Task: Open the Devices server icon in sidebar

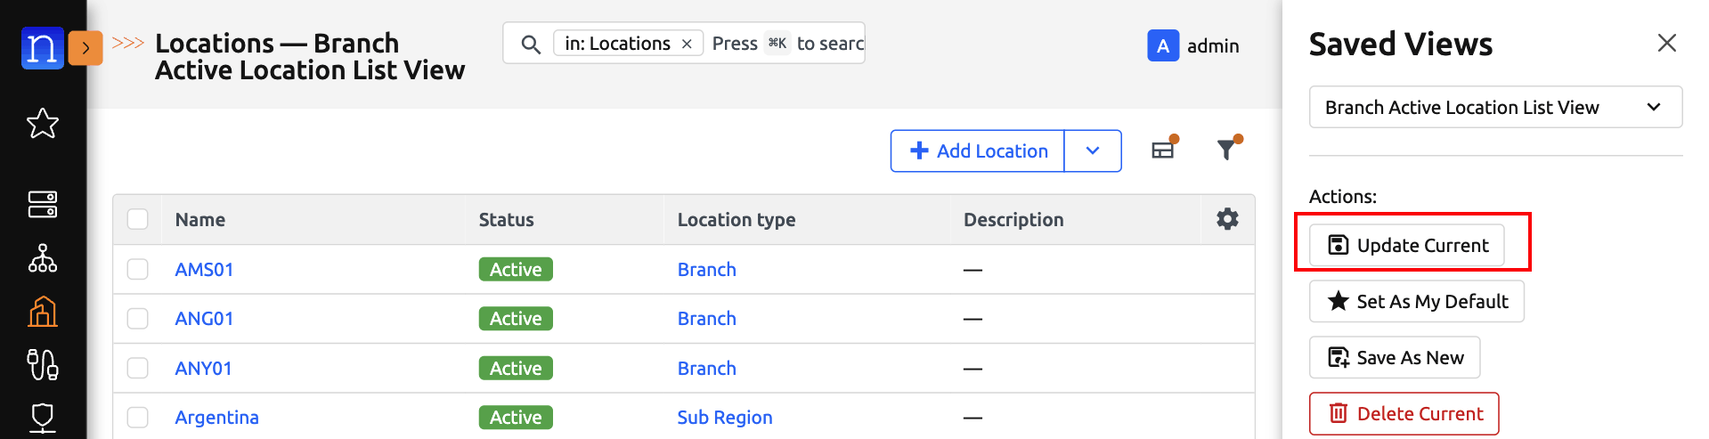Action: click(x=43, y=204)
